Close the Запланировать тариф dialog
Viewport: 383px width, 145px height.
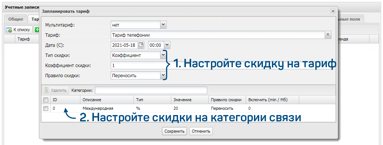pos(333,11)
